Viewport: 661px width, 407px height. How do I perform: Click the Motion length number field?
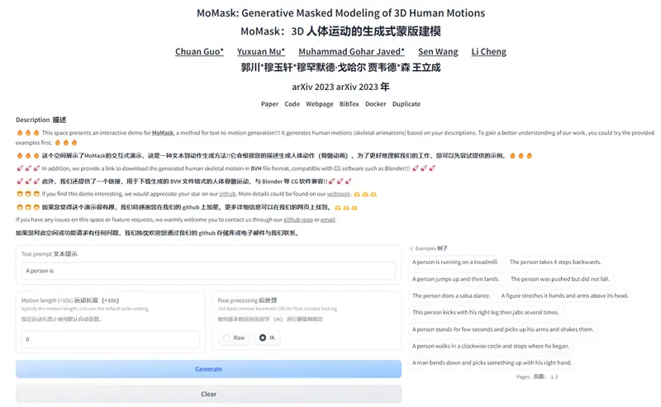pos(110,339)
